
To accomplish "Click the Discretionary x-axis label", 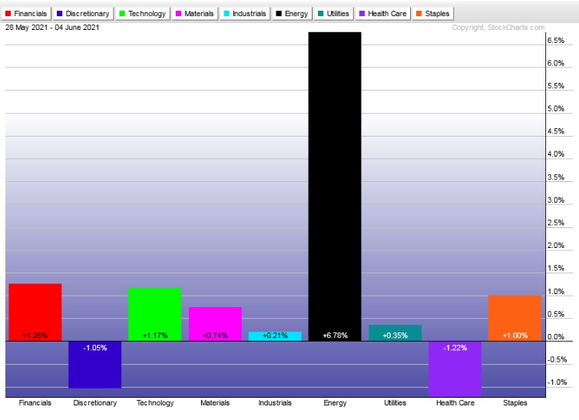I will [x=95, y=402].
